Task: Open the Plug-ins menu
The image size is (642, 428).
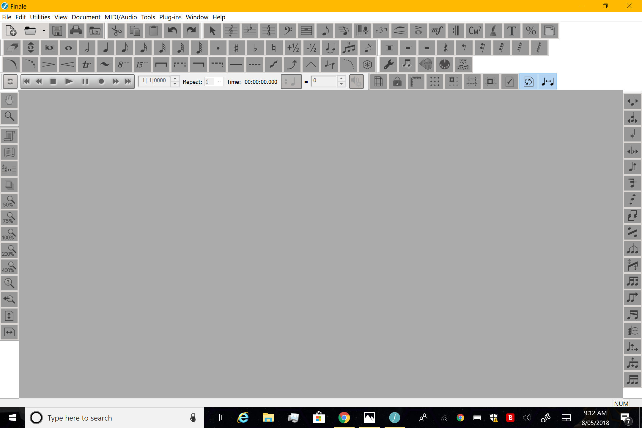Action: [170, 17]
